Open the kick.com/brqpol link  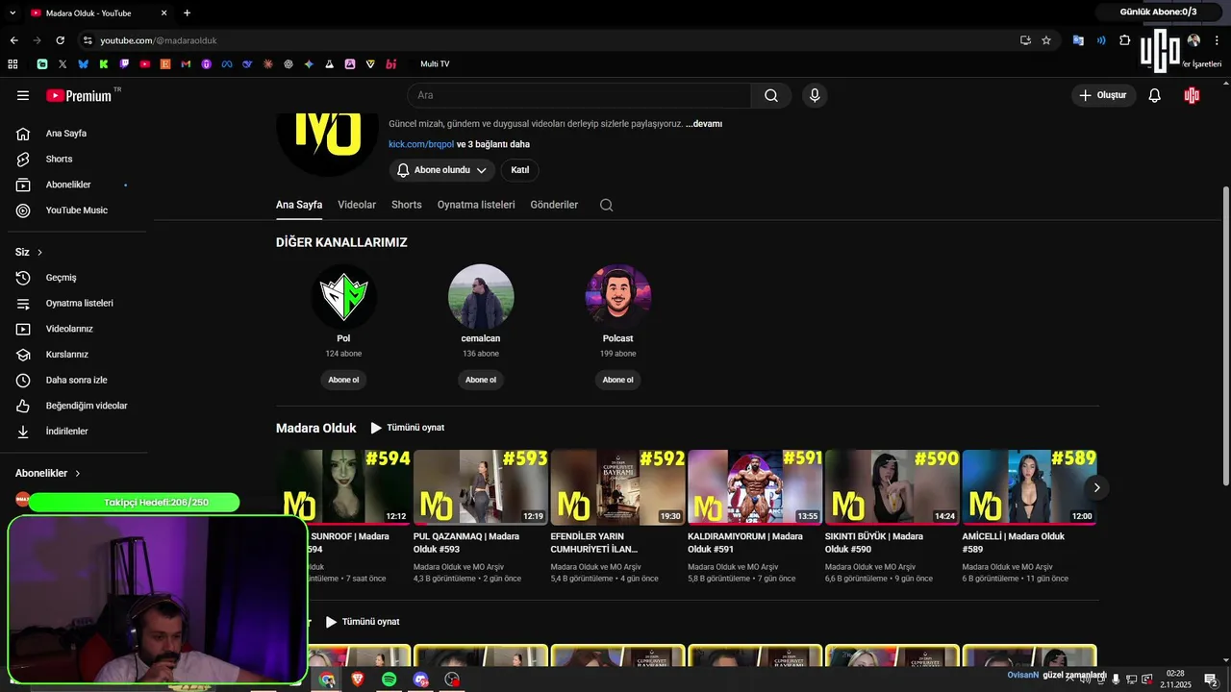[x=421, y=144]
